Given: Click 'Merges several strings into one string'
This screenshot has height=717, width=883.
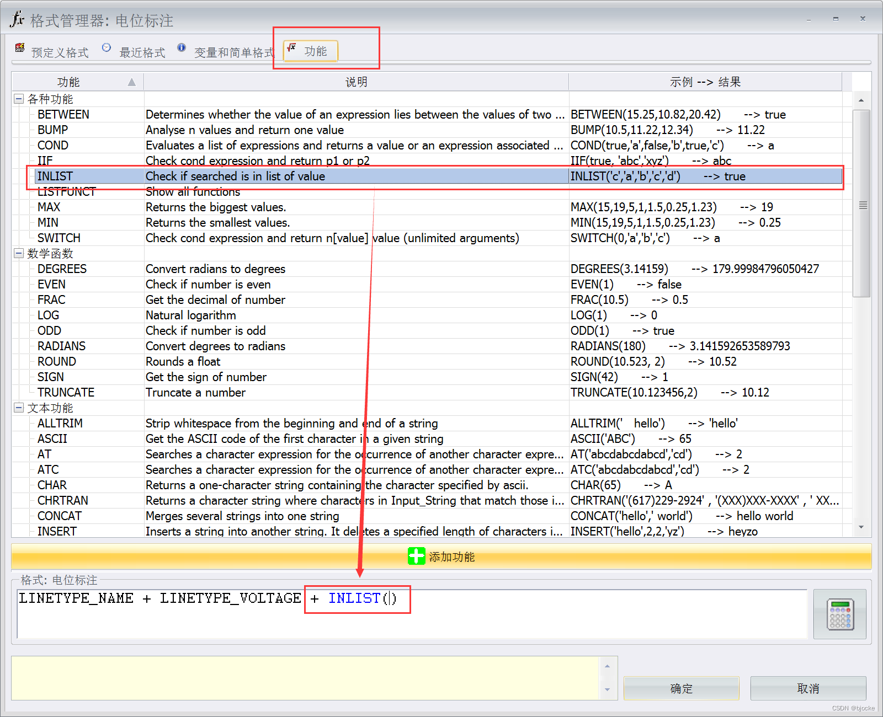Looking at the screenshot, I should (242, 516).
